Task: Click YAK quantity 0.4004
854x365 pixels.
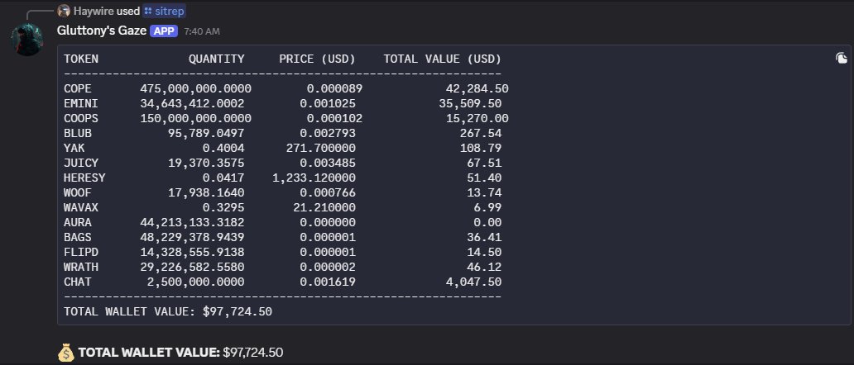Action: coord(224,148)
